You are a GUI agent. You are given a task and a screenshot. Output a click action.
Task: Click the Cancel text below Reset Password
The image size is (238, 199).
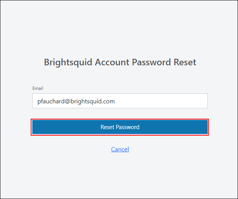point(120,149)
